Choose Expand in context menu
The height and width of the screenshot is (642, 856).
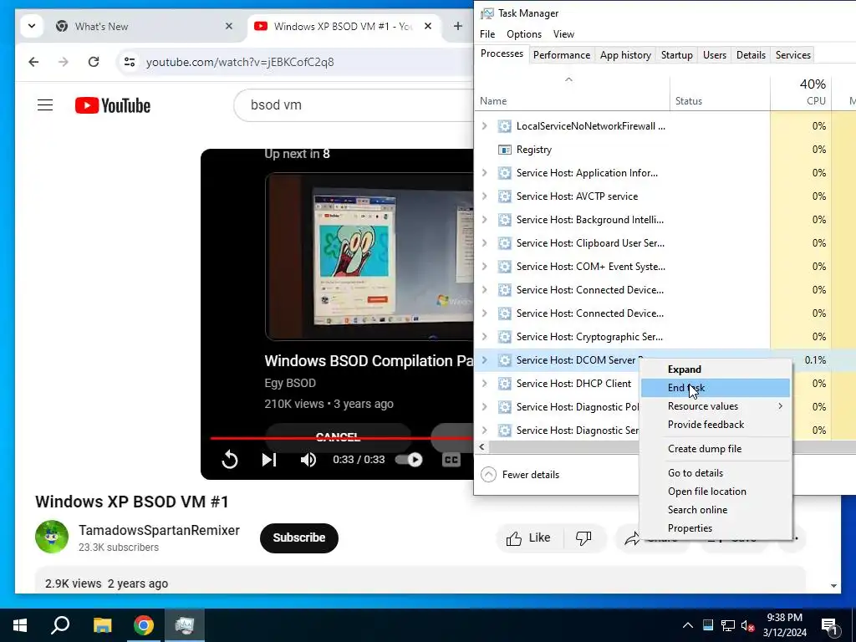(716, 369)
